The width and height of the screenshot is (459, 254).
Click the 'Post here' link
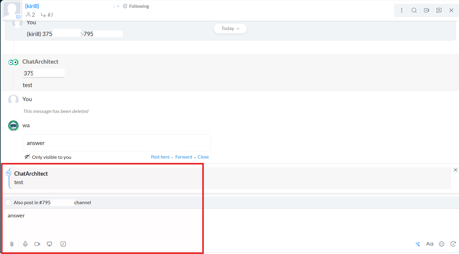tap(160, 157)
